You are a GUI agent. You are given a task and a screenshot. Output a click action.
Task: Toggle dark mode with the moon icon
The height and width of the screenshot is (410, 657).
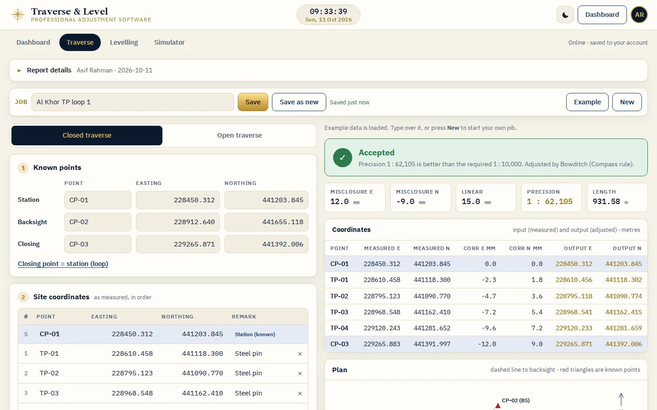pos(565,15)
